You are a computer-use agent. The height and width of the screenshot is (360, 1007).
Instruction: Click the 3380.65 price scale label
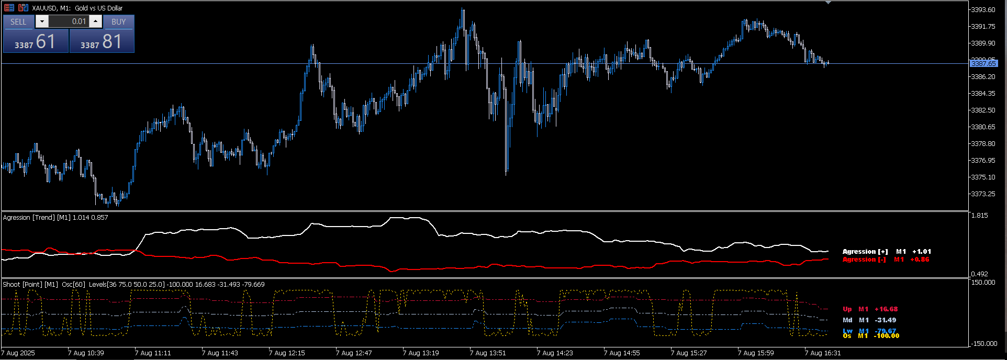click(983, 127)
